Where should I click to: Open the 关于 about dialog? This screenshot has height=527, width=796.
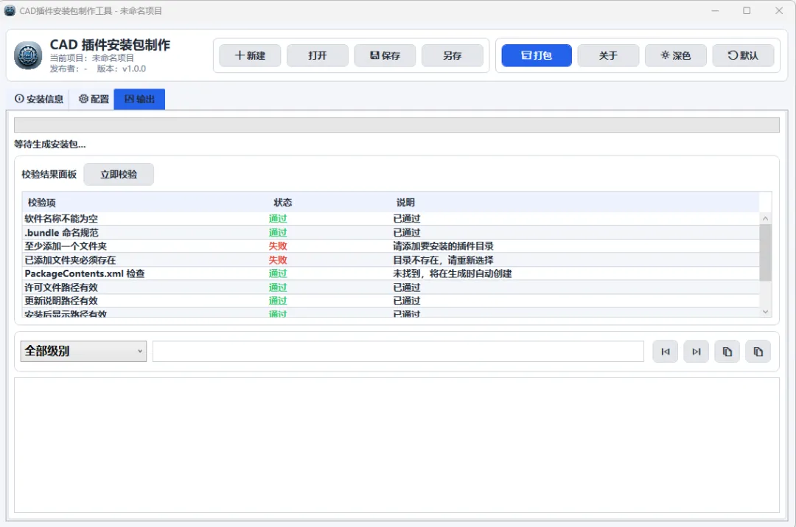click(608, 55)
